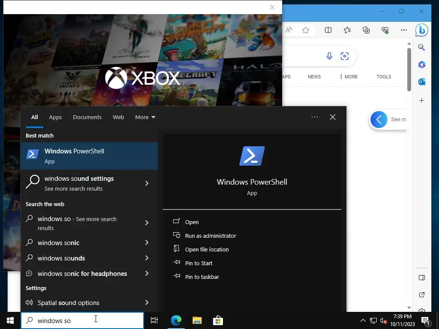Click TOOLS in Edge search page
Image resolution: width=439 pixels, height=329 pixels.
tap(384, 77)
